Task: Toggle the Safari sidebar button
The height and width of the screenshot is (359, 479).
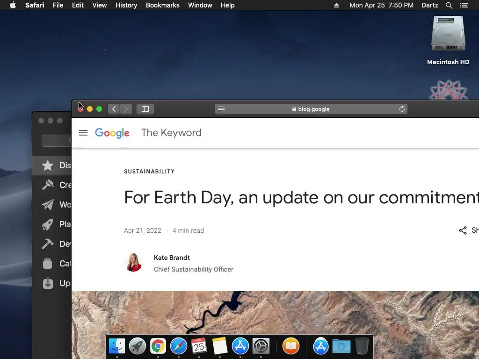Action: click(145, 109)
